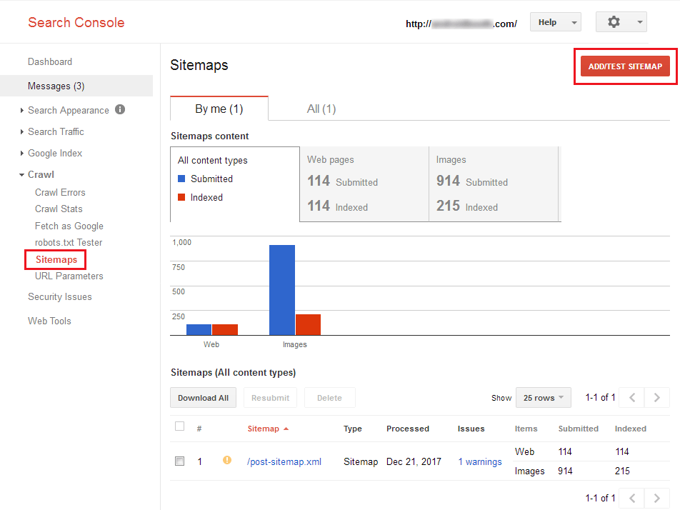
Task: Click the blue Images submitted bar
Action: [282, 290]
